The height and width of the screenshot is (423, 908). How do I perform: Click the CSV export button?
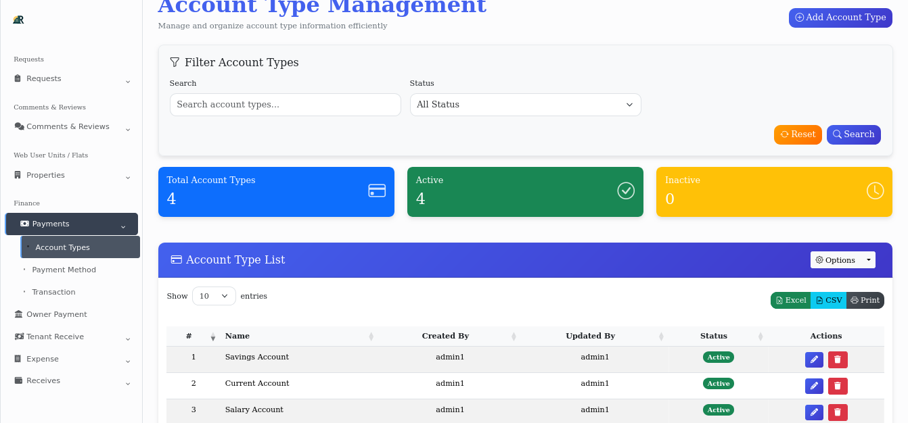coord(828,300)
